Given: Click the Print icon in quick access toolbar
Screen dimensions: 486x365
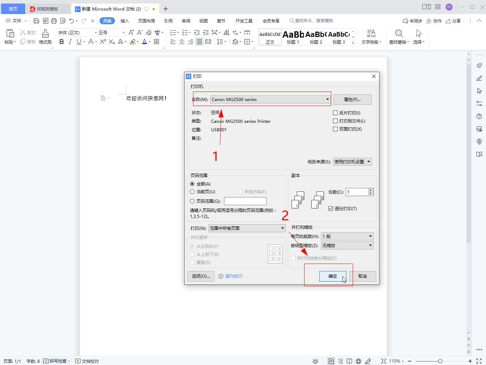Looking at the screenshot, I should click(x=54, y=20).
